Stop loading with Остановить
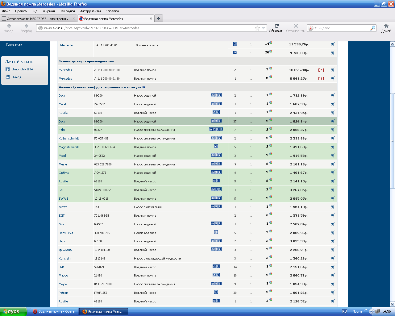The image size is (395, 316). click(x=296, y=28)
